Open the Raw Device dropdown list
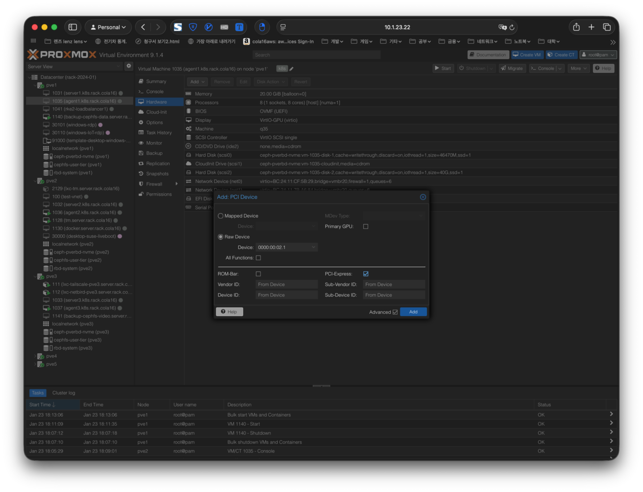The height and width of the screenshot is (492, 643). point(313,247)
